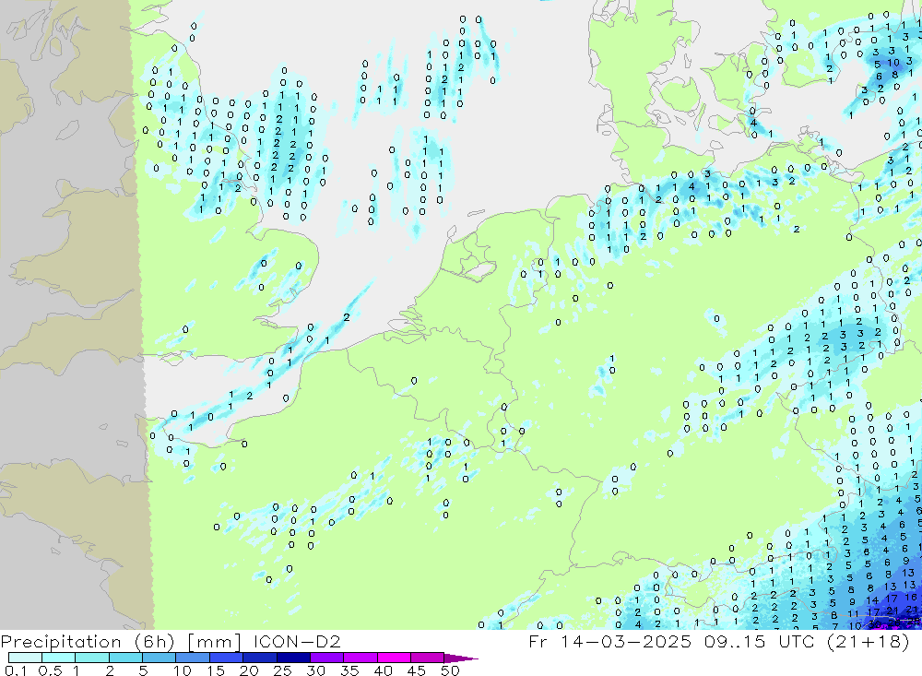
Task: Click the '35' legend label
Action: tap(349, 670)
